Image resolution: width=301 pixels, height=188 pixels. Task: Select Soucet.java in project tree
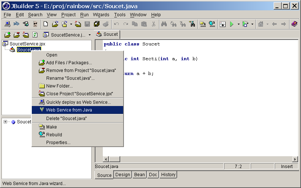click(x=28, y=50)
